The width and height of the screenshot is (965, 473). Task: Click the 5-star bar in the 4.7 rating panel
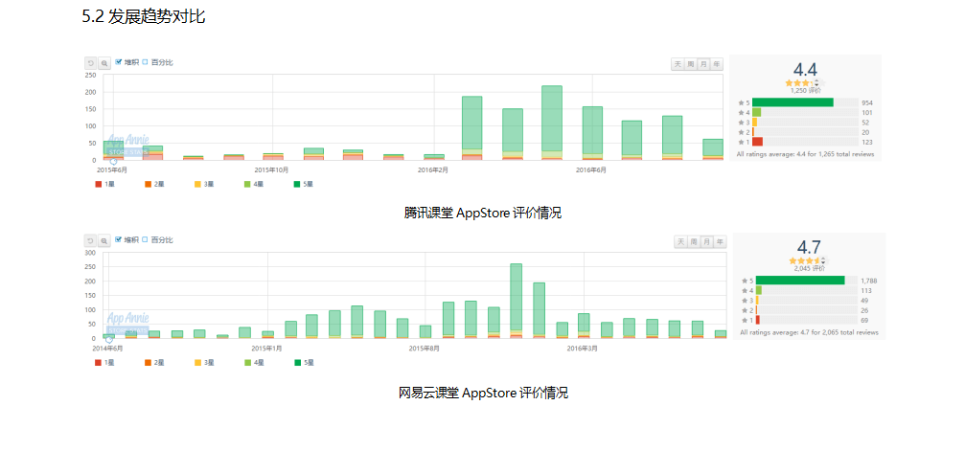800,281
